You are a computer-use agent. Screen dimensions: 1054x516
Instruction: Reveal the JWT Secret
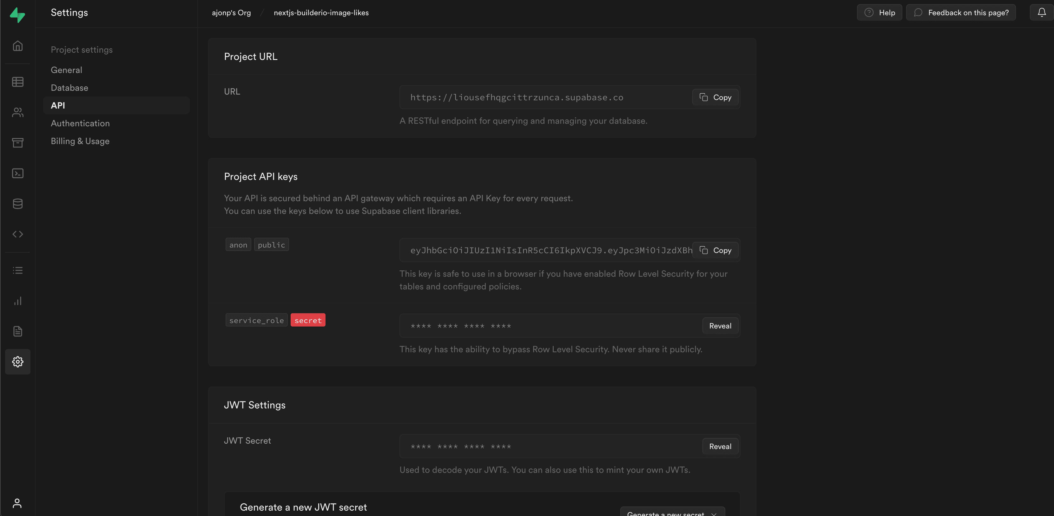coord(720,447)
